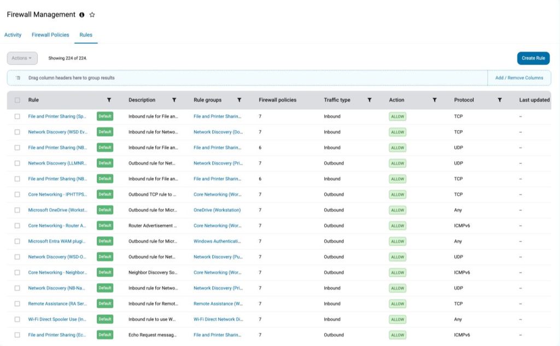Image resolution: width=560 pixels, height=346 pixels.
Task: Click ALLOW badge on Microsoft OneDrive row
Action: (398, 210)
